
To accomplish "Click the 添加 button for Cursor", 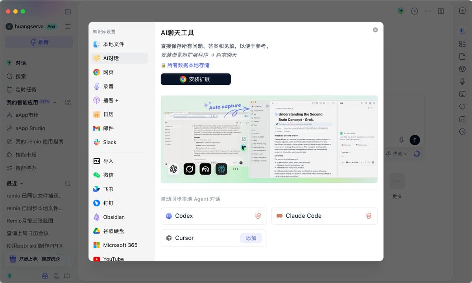I will [x=251, y=238].
